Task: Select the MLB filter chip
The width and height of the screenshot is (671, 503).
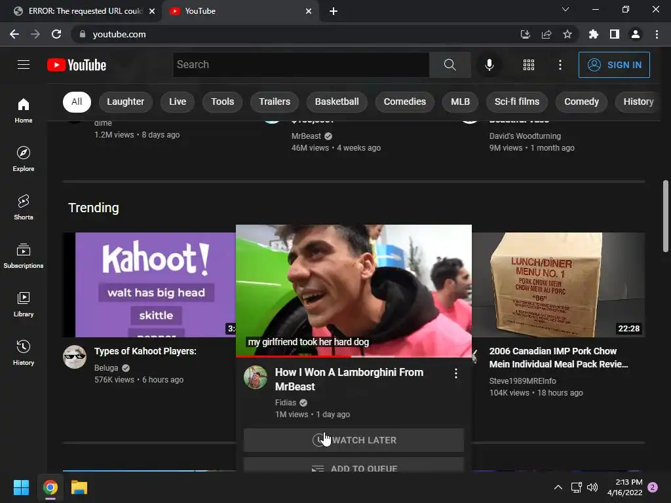Action: click(460, 102)
